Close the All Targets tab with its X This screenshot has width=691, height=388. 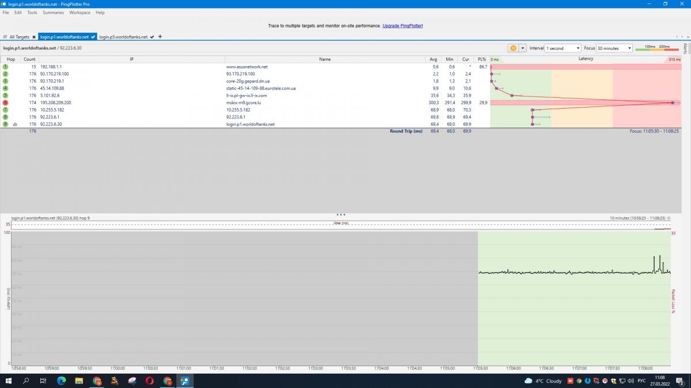point(33,37)
